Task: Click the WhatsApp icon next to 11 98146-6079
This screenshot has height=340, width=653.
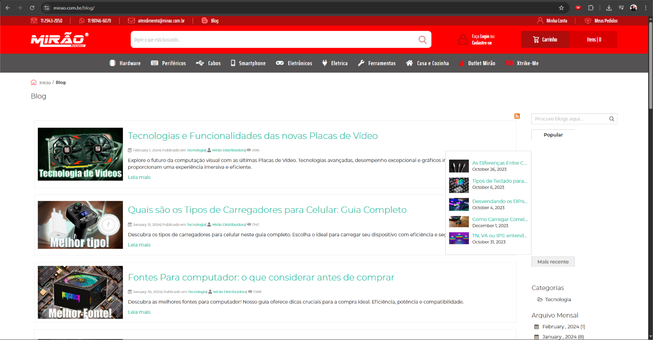Action: click(82, 21)
